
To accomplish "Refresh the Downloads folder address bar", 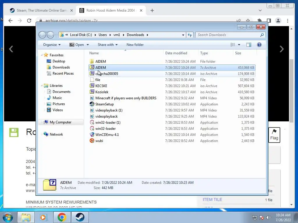I will point(190,35).
